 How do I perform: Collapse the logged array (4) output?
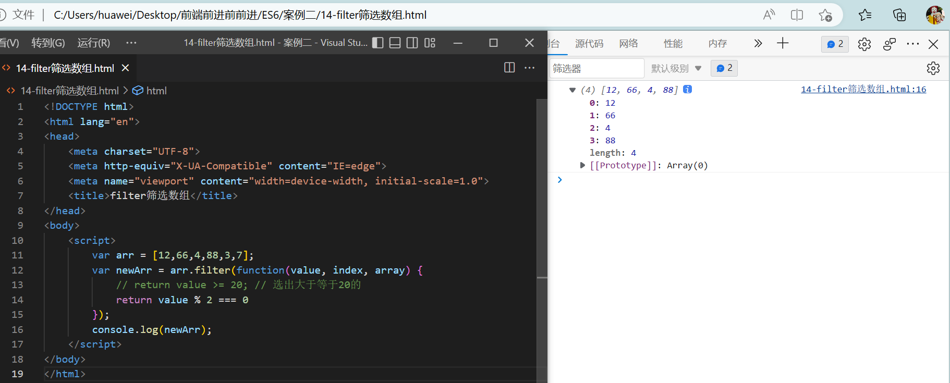coord(573,90)
